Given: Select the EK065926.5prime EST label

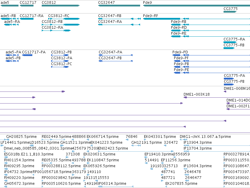Looking at the screenshot, I should pos(99,166).
